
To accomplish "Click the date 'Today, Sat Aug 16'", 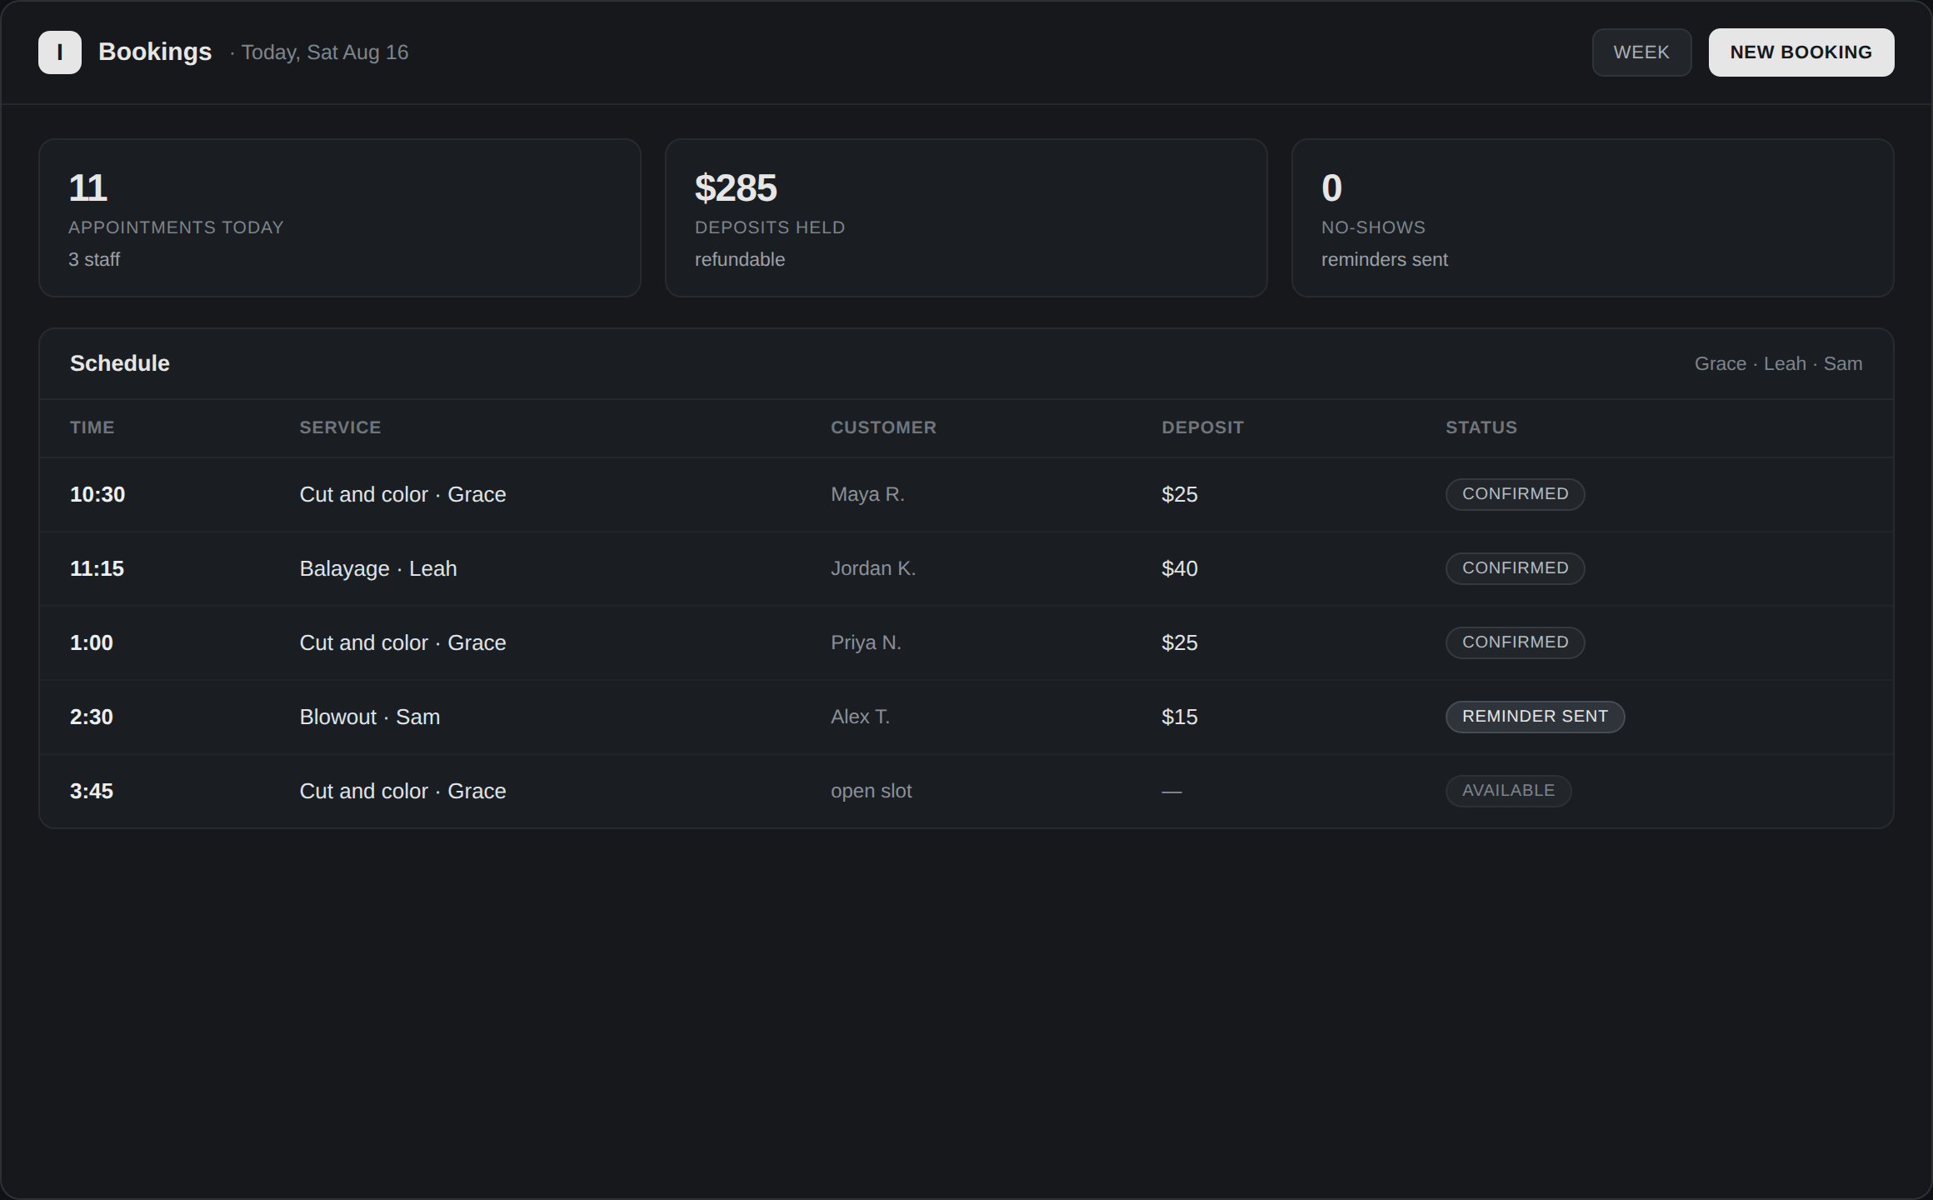I will (x=325, y=52).
